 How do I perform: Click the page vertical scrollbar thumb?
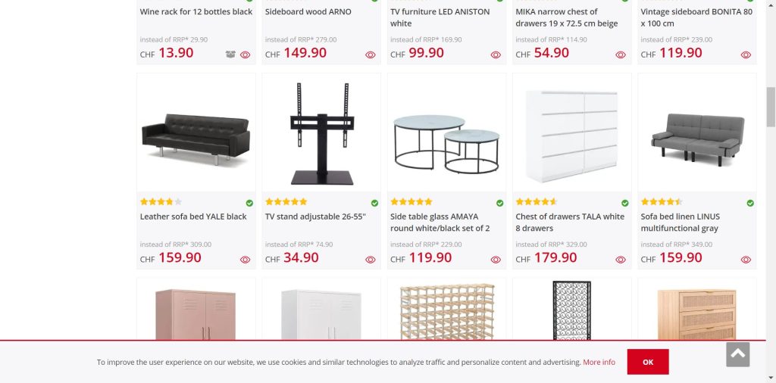tap(771, 106)
